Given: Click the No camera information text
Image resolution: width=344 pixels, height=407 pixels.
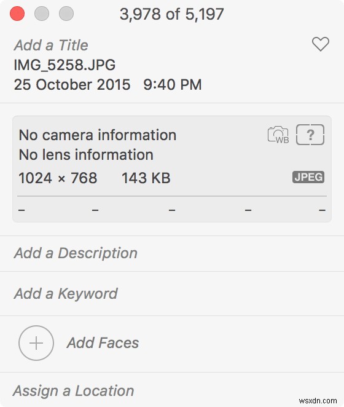Looking at the screenshot, I should point(98,135).
